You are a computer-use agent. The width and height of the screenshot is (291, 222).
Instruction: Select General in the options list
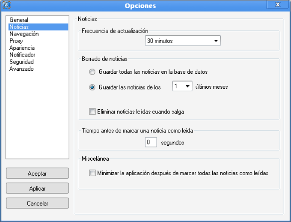point(19,20)
